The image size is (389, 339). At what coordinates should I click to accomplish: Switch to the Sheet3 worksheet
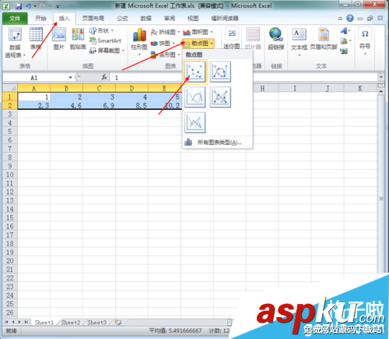[x=97, y=323]
